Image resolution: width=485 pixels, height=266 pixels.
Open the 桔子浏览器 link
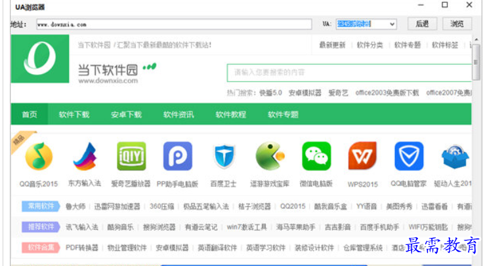254,206
